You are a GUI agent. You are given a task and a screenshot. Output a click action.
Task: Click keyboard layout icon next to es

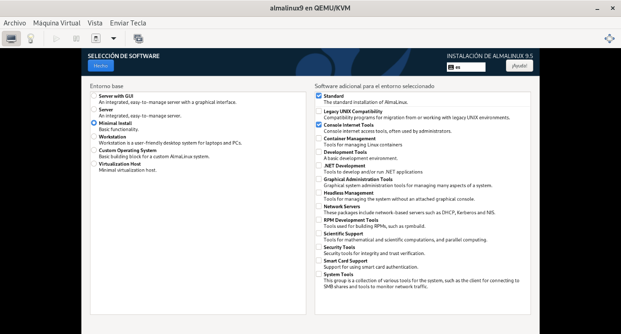pos(451,67)
